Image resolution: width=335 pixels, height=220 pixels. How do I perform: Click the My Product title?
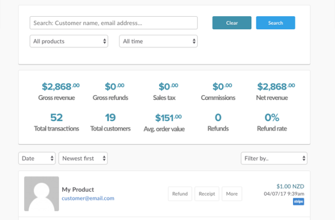tap(78, 189)
